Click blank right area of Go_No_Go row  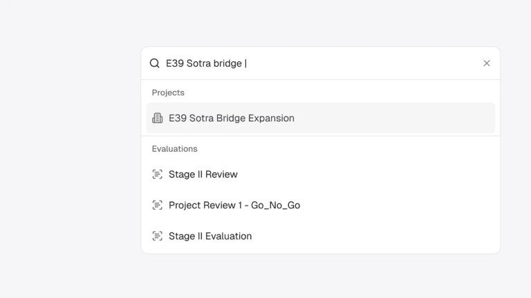click(415, 205)
